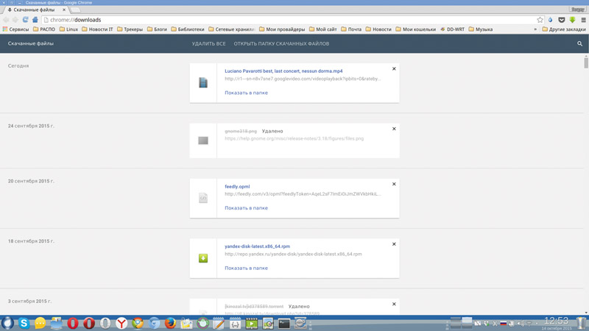The image size is (589, 331).
Task: Go to the home page
Action: click(35, 20)
